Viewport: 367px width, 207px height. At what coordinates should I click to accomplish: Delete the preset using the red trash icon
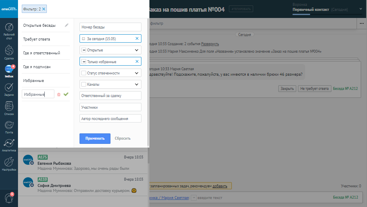point(59,95)
